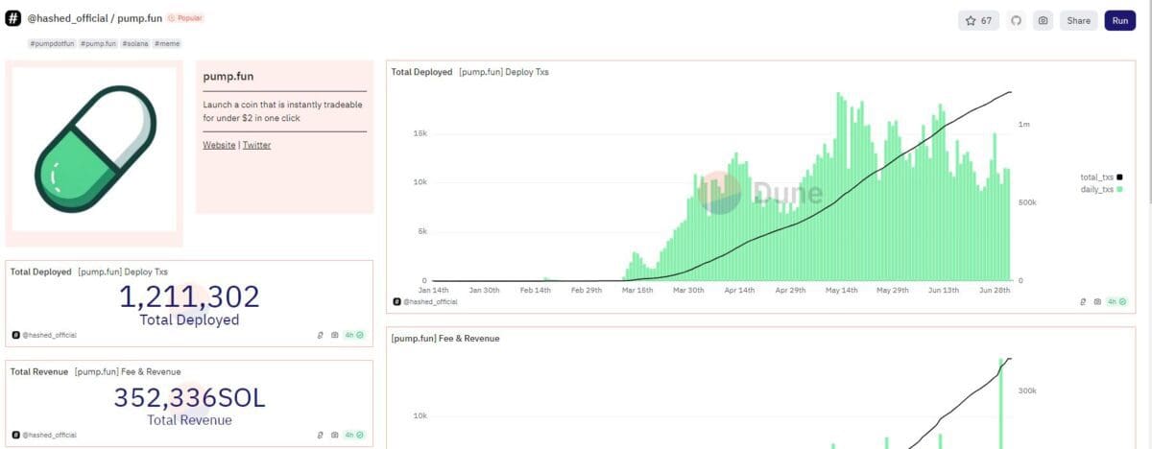Click the green pill logo image
This screenshot has height=449, width=1152.
coord(93,148)
